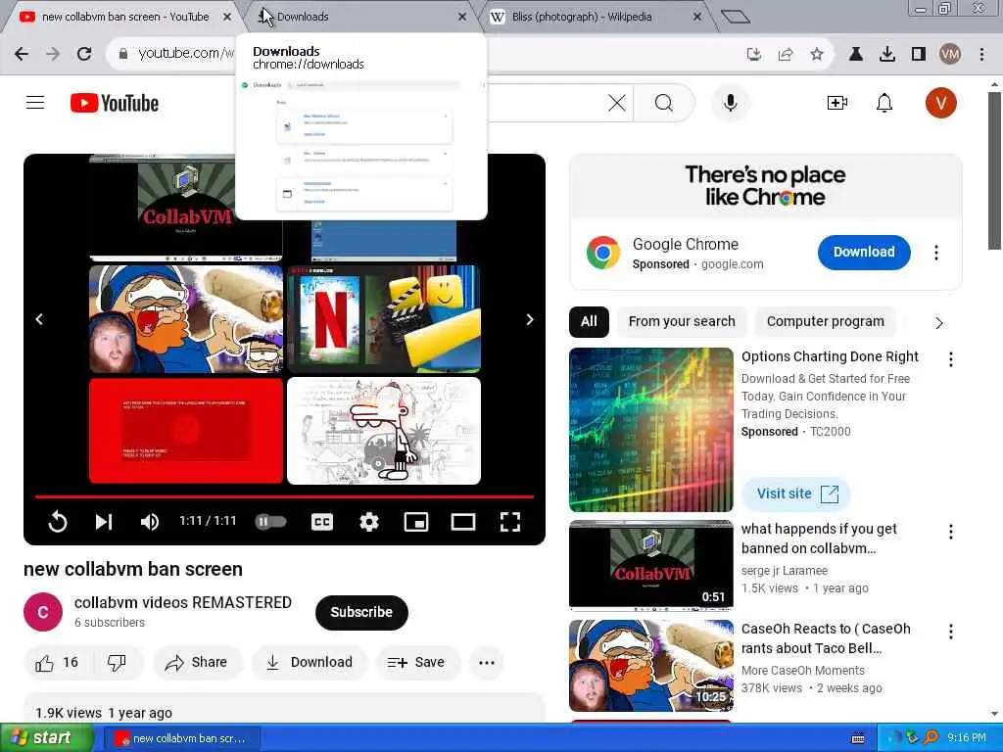Open the Create video icon
Image resolution: width=1003 pixels, height=752 pixels.
coord(836,103)
